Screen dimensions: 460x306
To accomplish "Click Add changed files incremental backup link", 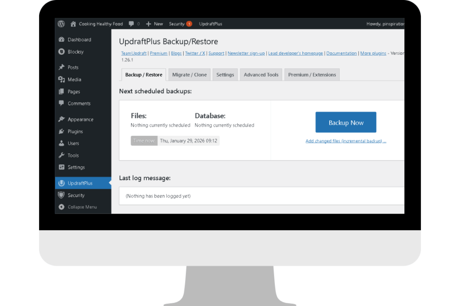I will tap(345, 140).
